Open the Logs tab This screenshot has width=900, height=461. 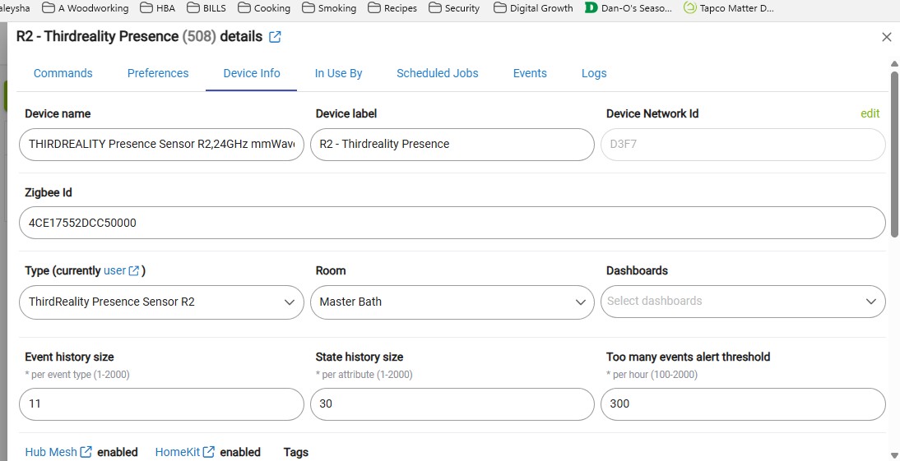pyautogui.click(x=594, y=73)
